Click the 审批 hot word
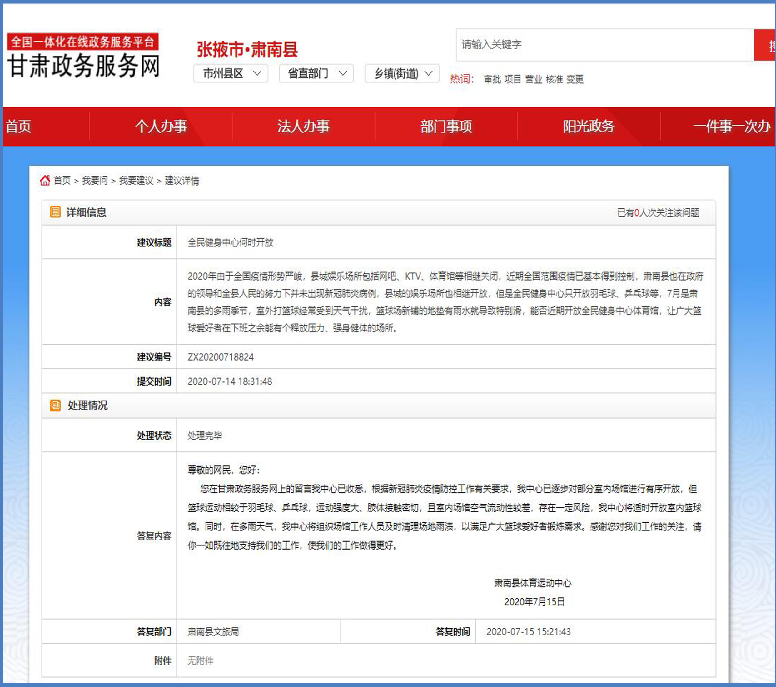776x687 pixels. tap(492, 79)
